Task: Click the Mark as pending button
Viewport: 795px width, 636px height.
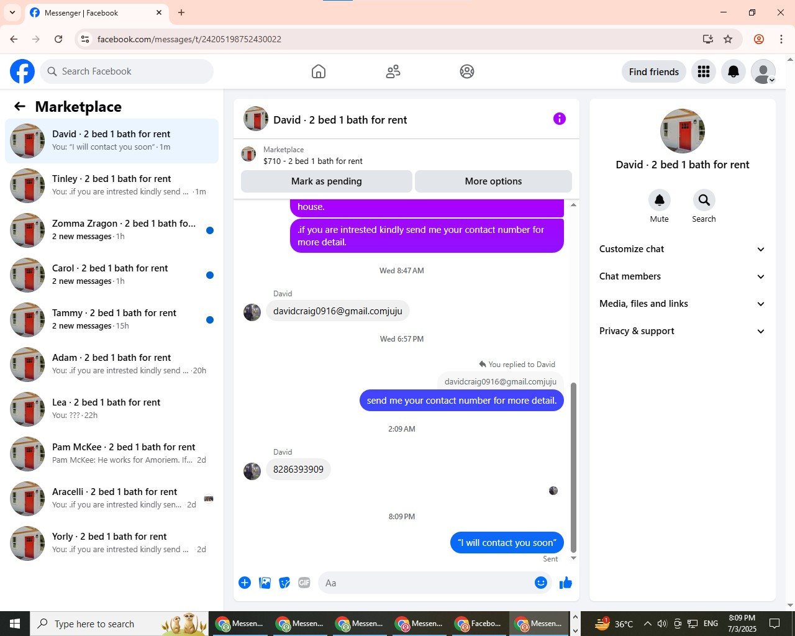Action: click(327, 181)
